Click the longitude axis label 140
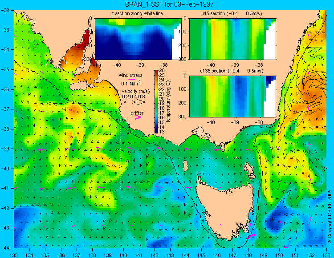Screen dimensions: 334x258 [123, 255]
